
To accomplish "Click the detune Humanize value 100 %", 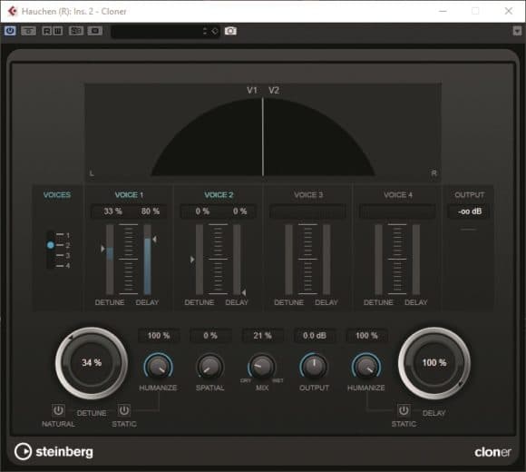I will (x=159, y=335).
